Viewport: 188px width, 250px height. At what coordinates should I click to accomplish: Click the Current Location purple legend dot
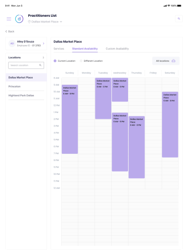tap(55, 61)
